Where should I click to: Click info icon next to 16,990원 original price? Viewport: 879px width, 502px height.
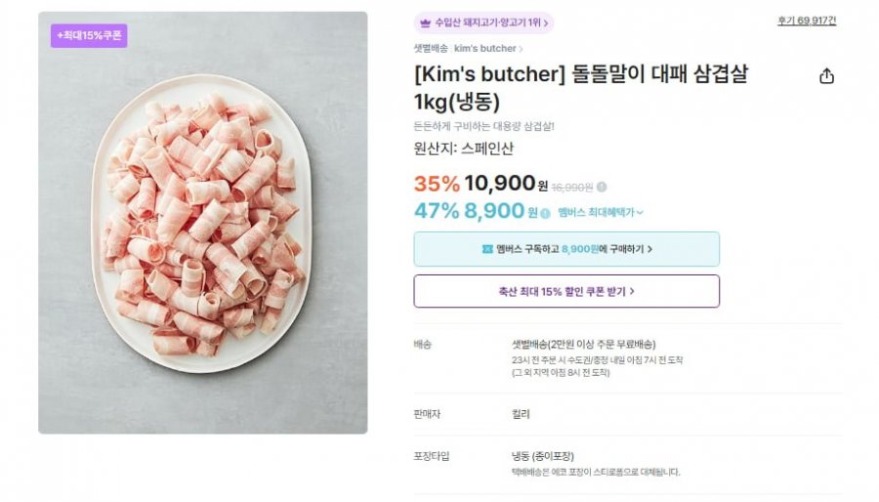[x=602, y=187]
